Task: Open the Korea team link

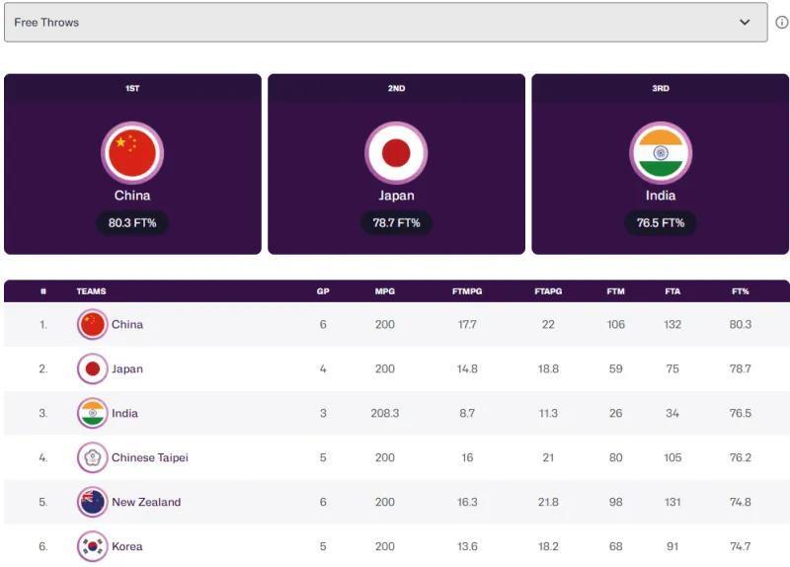Action: coord(126,546)
